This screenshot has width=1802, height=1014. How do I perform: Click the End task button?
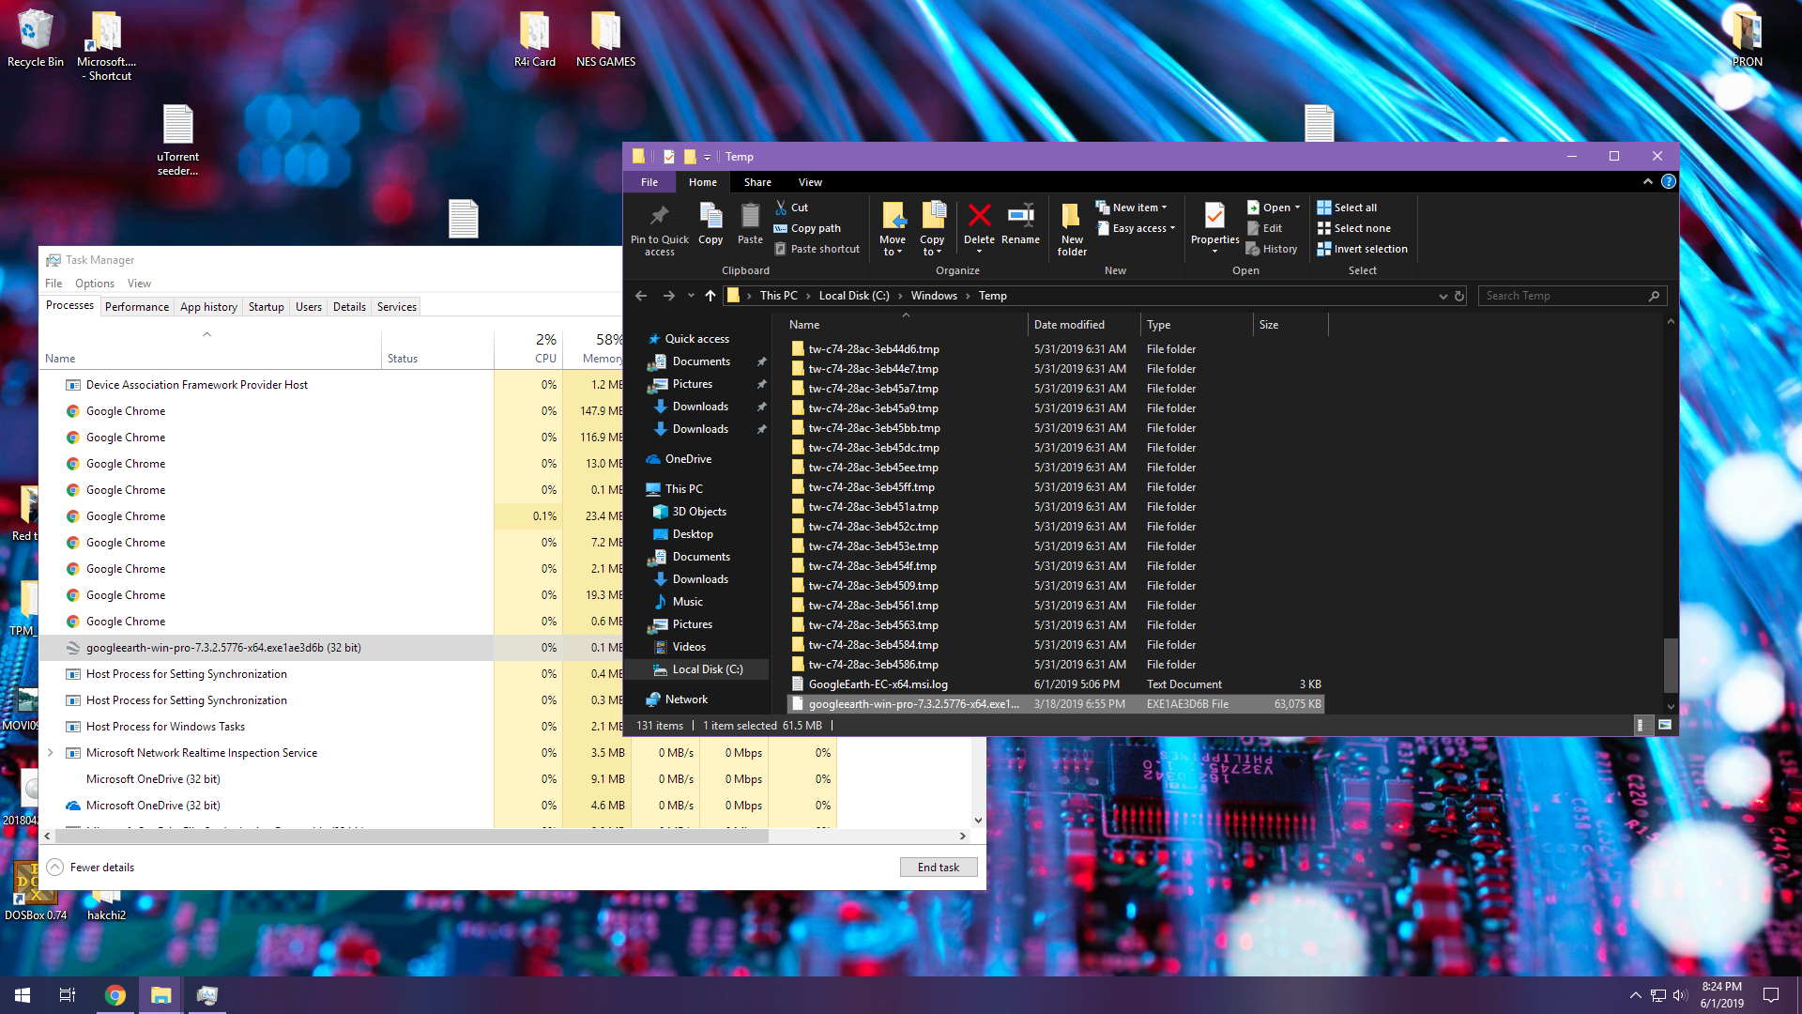pyautogui.click(x=938, y=868)
